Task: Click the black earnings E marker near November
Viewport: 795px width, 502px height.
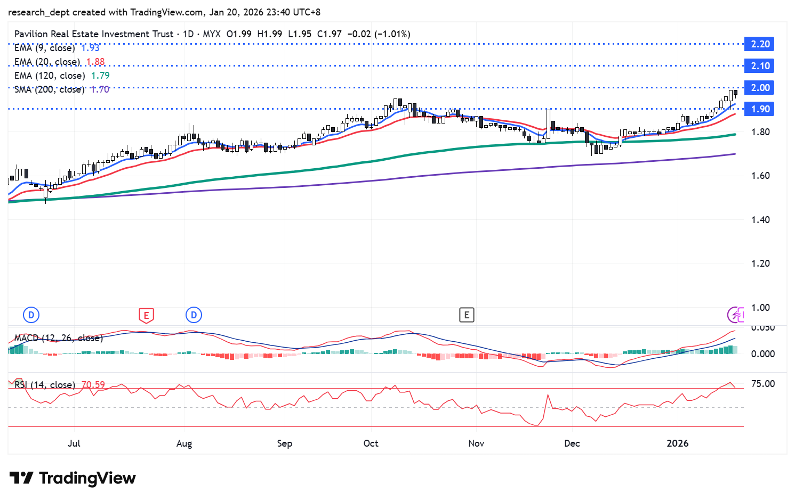Action: [467, 315]
